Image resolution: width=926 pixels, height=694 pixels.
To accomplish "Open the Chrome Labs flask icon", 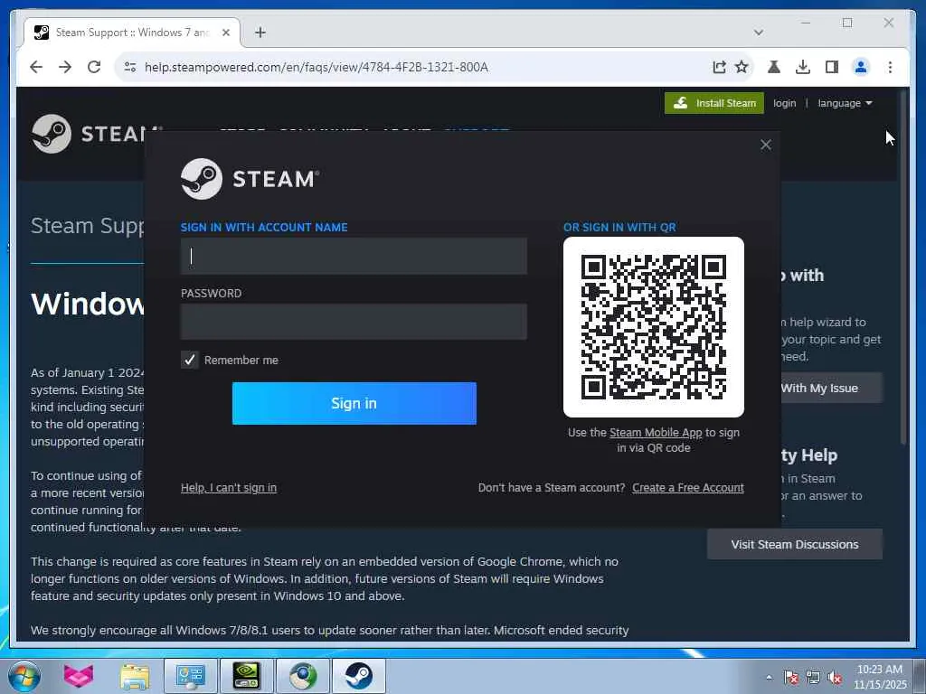I will click(x=774, y=67).
